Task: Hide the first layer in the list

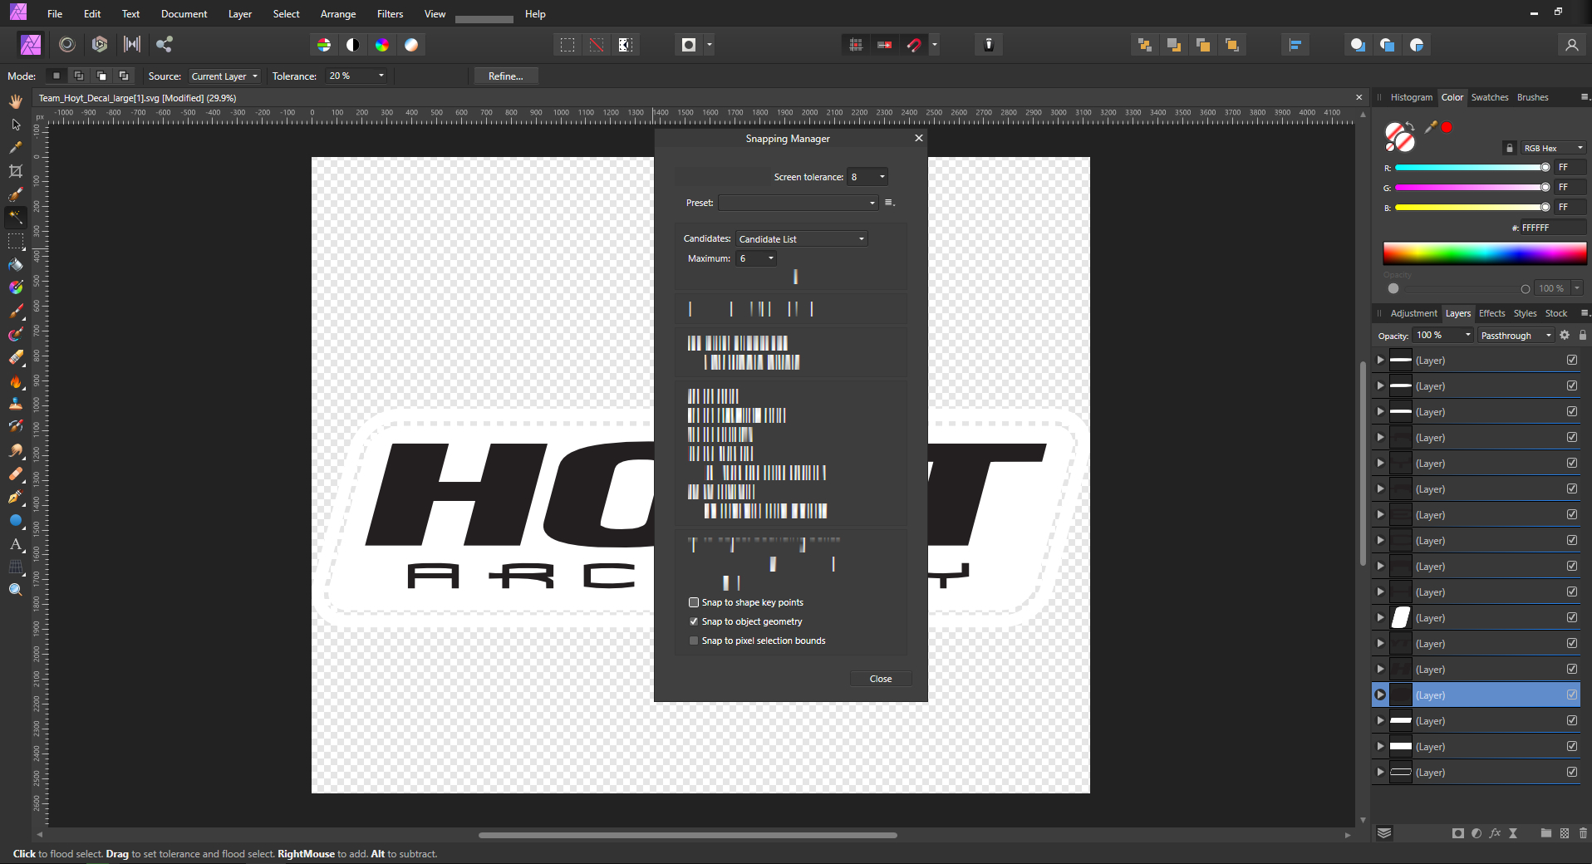Action: (x=1572, y=360)
